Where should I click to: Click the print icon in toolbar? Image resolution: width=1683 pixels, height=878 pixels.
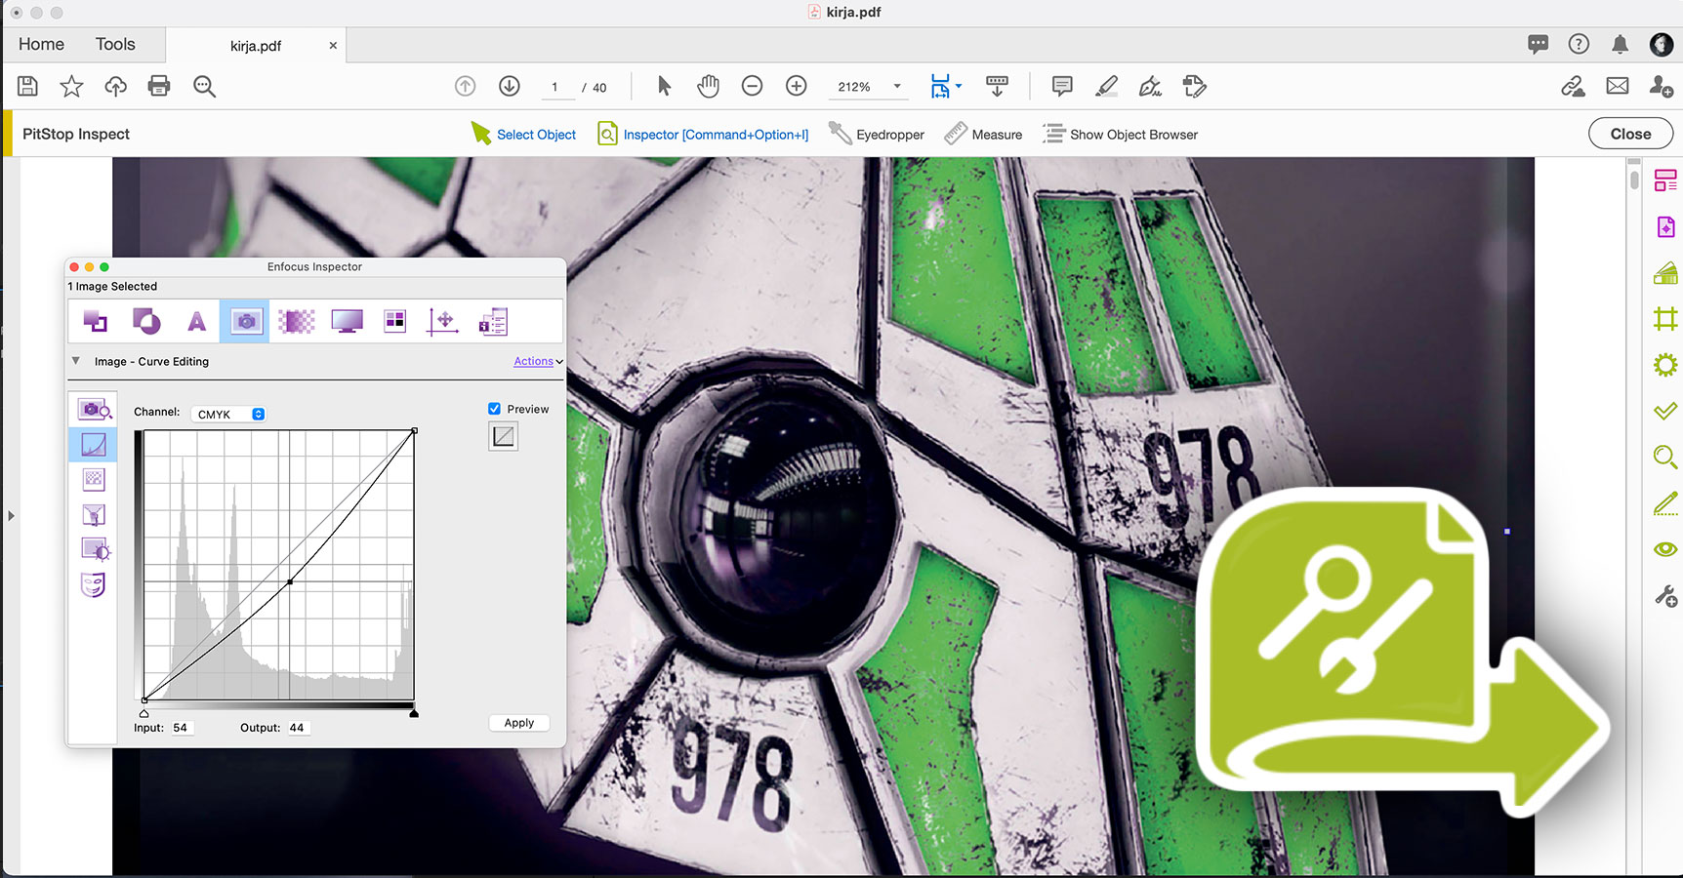pyautogui.click(x=159, y=87)
